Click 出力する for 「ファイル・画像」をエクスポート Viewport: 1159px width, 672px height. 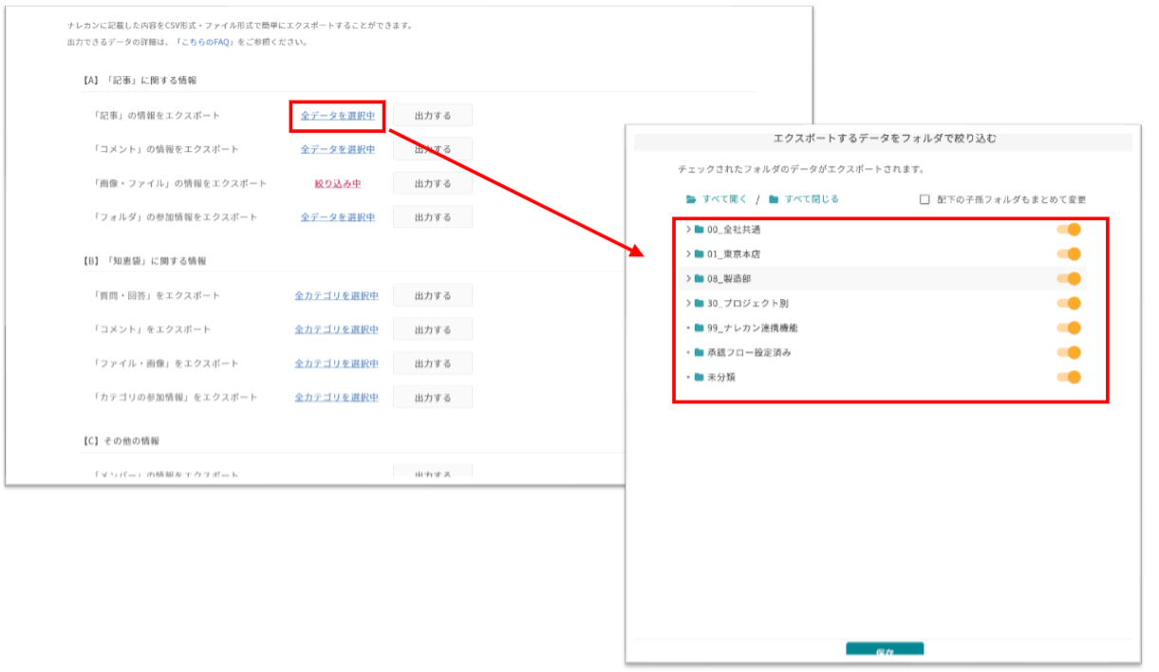click(433, 364)
